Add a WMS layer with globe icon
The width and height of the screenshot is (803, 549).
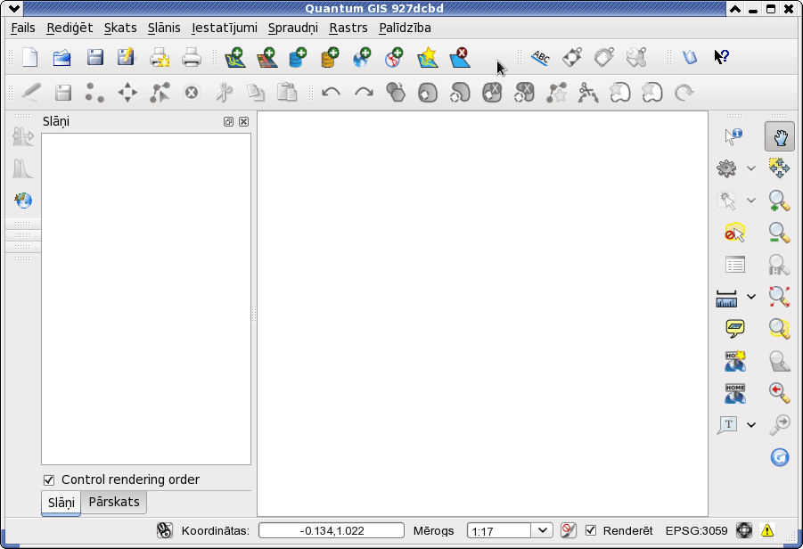[x=362, y=57]
